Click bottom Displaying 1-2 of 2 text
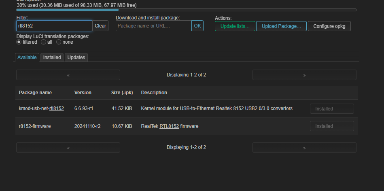Image resolution: width=384 pixels, height=191 pixels. point(187,147)
